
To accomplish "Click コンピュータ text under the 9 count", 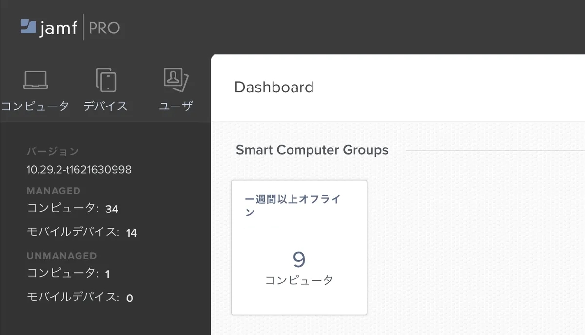I will (x=299, y=280).
